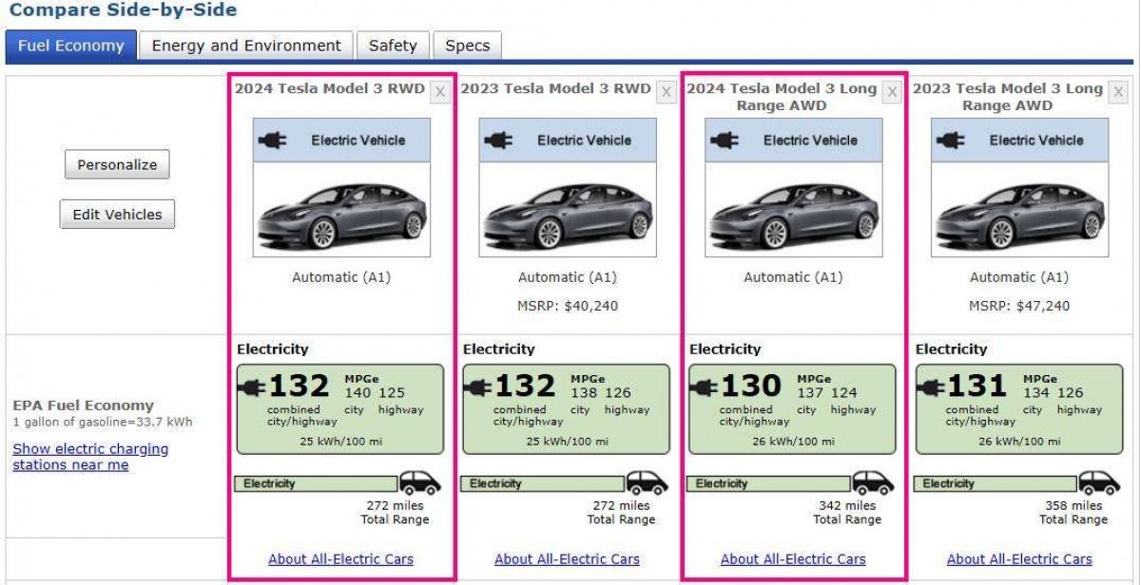Follow About All-Electric Cars link under 2023 Long Range AWD
This screenshot has width=1141, height=585.
pyautogui.click(x=1019, y=559)
